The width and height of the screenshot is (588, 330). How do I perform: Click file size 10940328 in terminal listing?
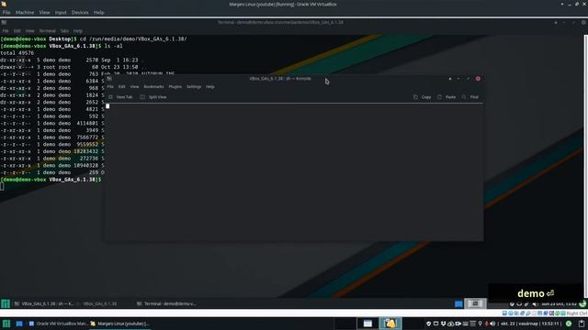85,165
